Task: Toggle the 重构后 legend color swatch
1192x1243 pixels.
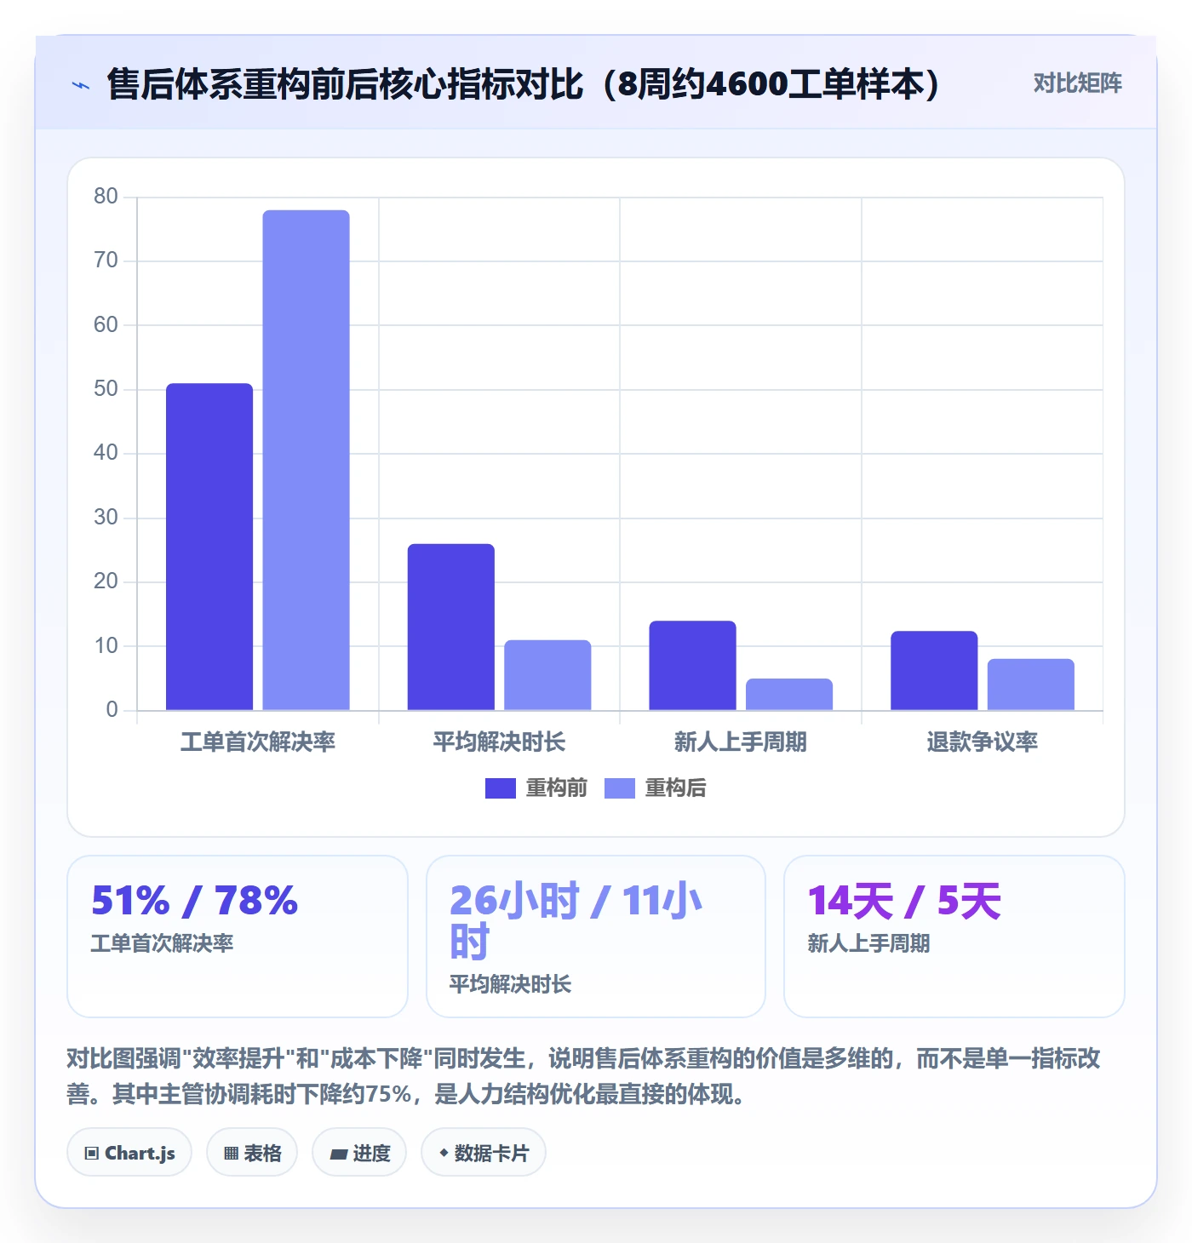Action: coord(620,788)
